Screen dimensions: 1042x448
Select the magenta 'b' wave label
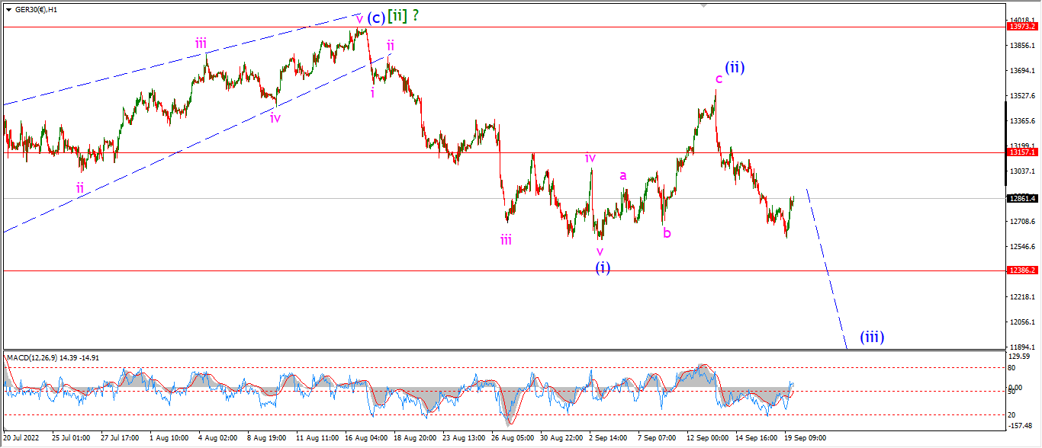(x=667, y=233)
